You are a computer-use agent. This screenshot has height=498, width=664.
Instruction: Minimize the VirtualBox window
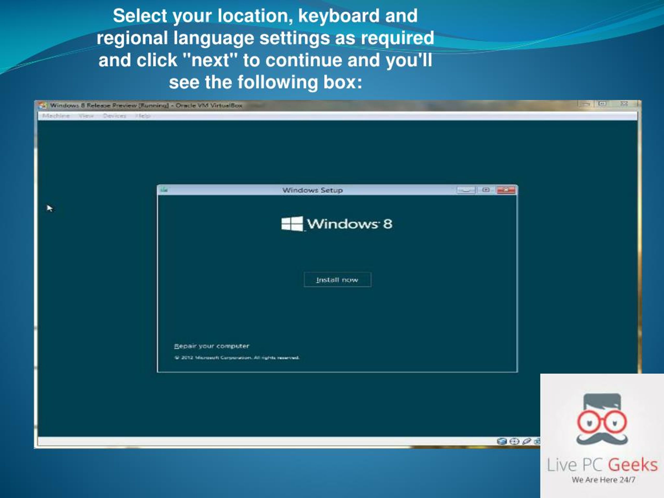coord(586,104)
